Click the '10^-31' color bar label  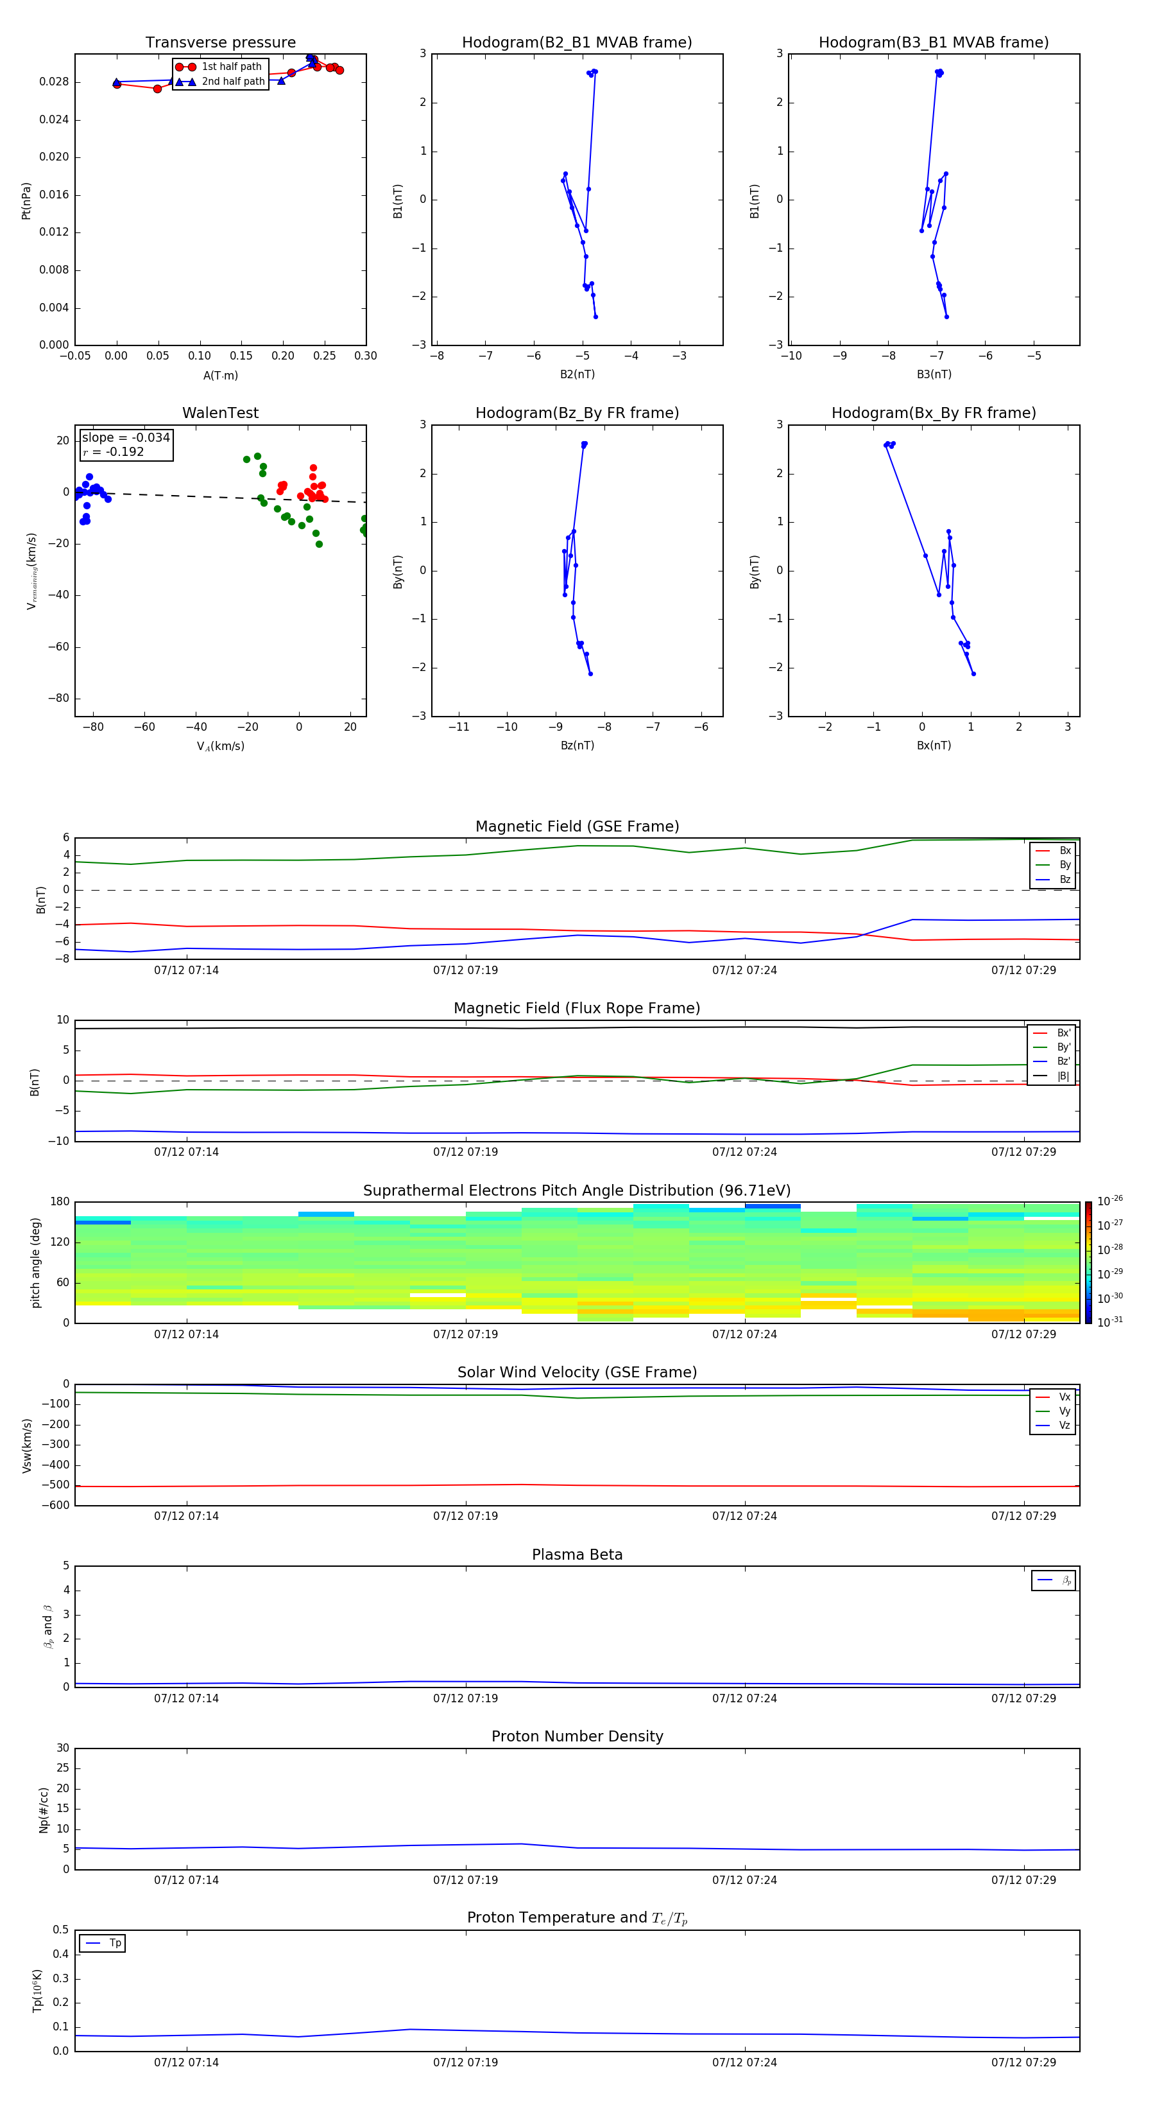point(1110,1322)
